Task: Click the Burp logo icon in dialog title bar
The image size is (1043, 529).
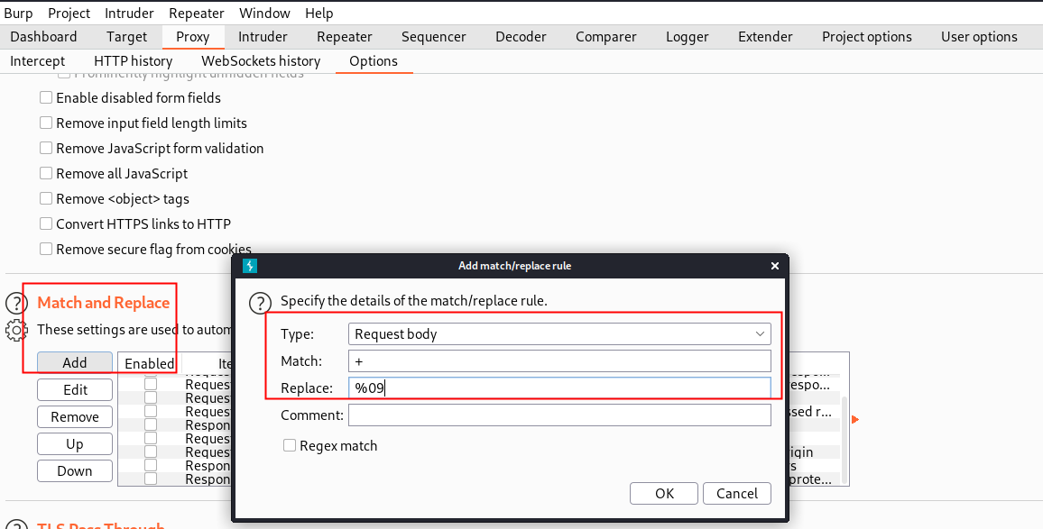Action: click(250, 266)
